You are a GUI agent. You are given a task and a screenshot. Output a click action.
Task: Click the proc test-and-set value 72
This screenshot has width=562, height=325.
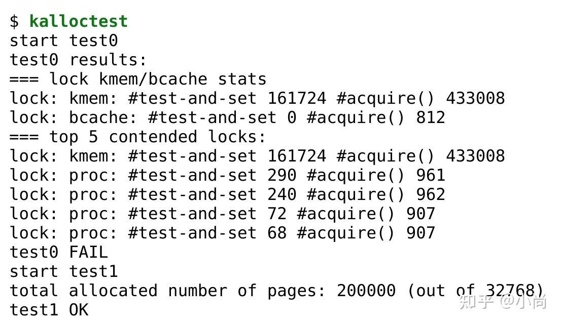coord(276,214)
